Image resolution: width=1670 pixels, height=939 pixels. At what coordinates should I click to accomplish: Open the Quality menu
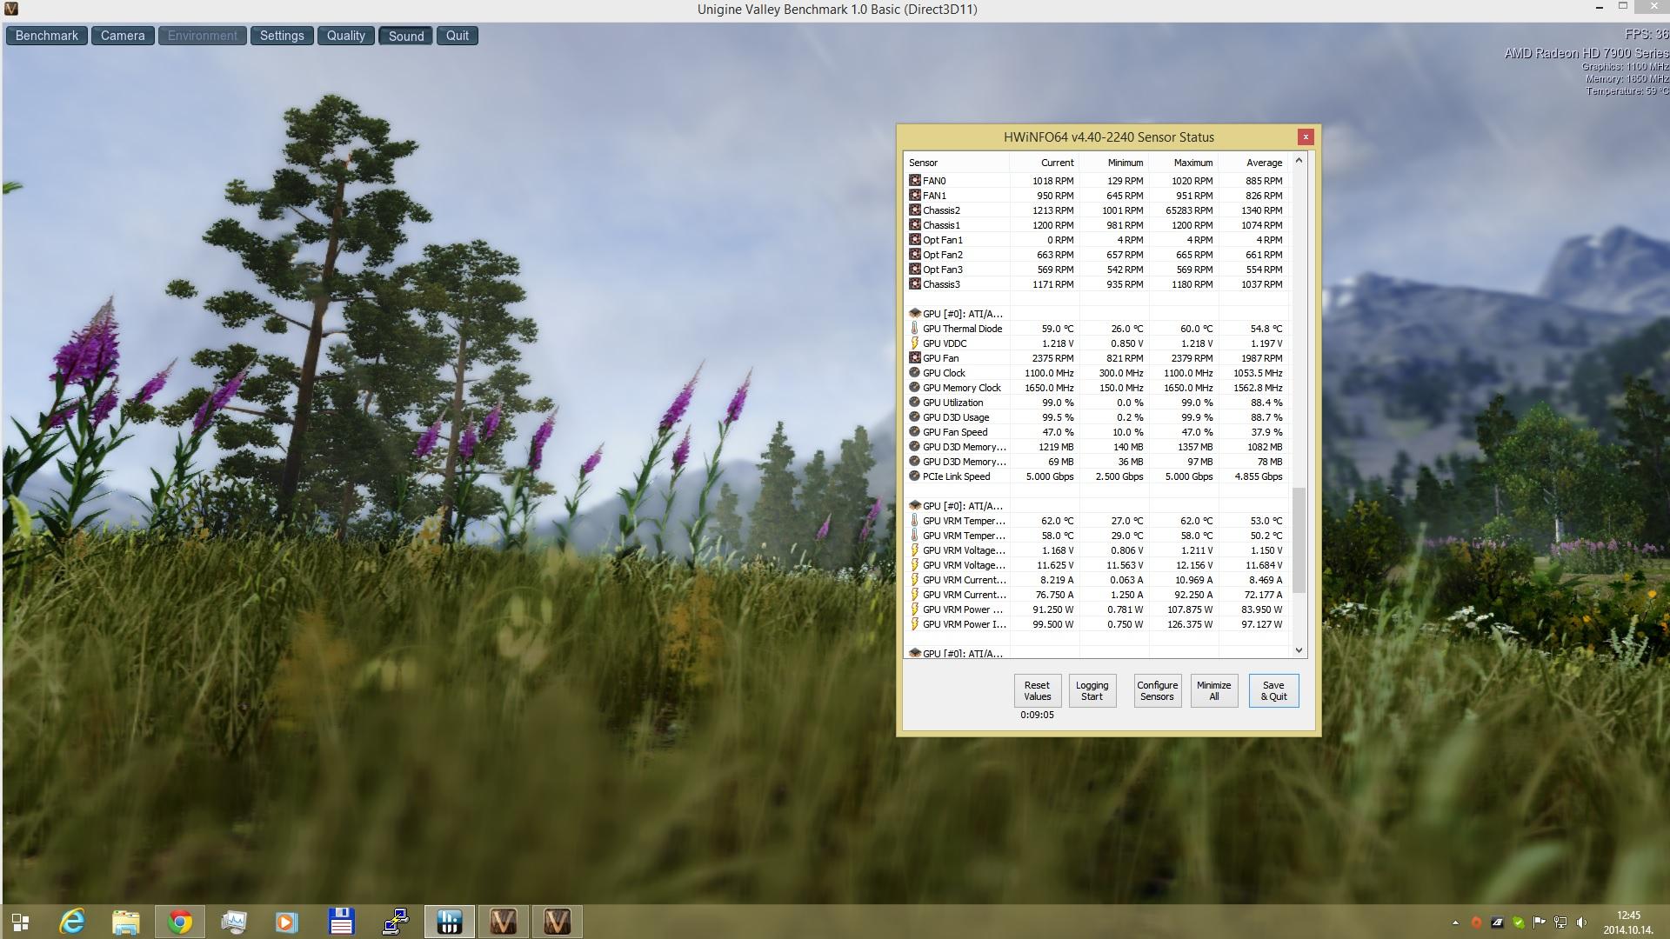pyautogui.click(x=346, y=36)
